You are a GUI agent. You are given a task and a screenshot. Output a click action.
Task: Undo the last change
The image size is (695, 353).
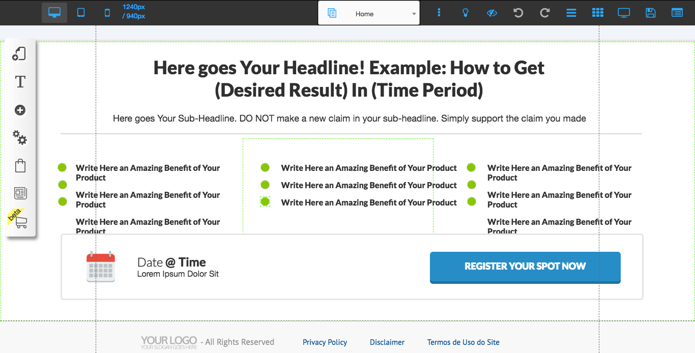(x=518, y=13)
